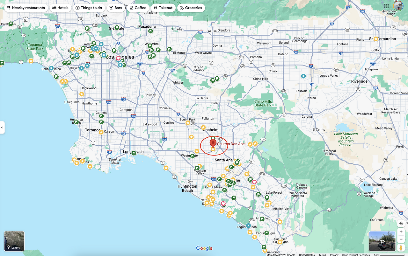Filter map by Nearby restaurants

point(26,8)
